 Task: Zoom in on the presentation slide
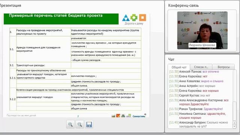(70, 124)
